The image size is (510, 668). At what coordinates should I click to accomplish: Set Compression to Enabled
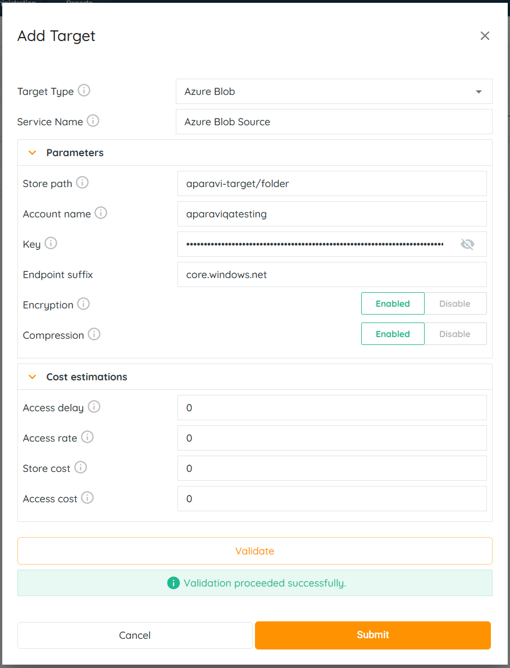tap(393, 334)
